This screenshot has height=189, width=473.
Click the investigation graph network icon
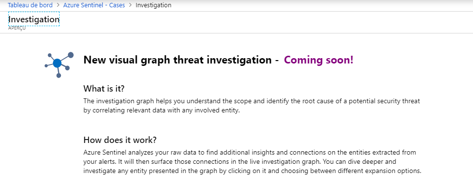pos(59,65)
